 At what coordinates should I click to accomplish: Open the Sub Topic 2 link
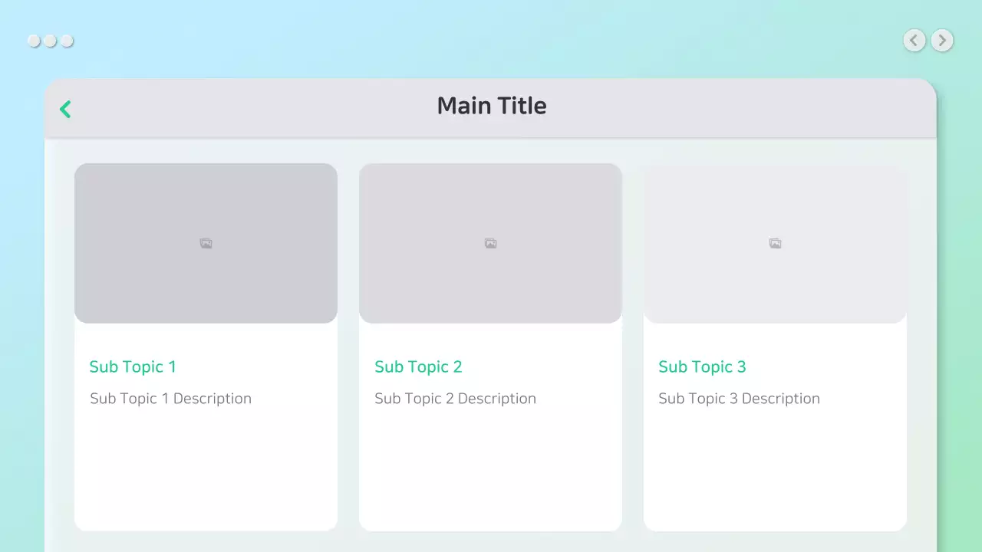click(418, 366)
